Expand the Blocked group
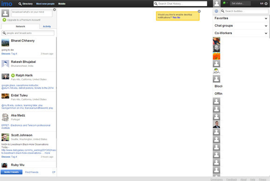 [x=218, y=86]
